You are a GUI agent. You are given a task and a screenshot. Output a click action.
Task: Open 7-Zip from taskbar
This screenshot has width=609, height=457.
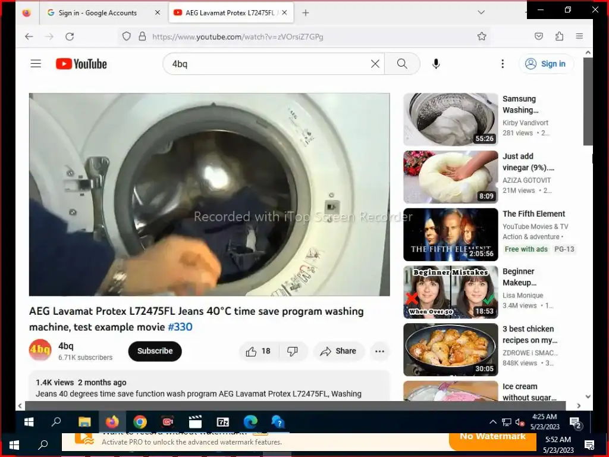click(x=223, y=422)
